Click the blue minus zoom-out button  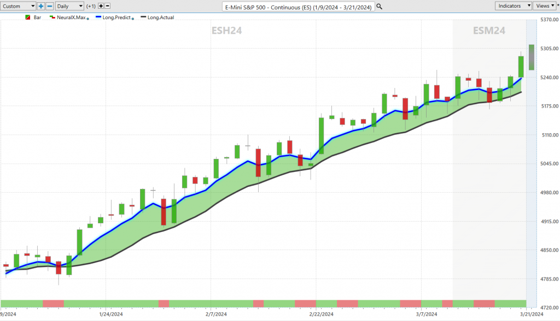pos(50,6)
